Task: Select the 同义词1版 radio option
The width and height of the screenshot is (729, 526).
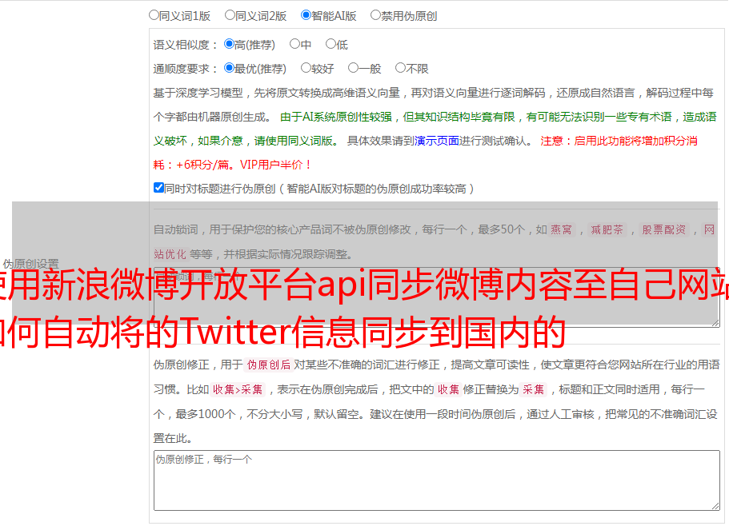Action: [154, 15]
